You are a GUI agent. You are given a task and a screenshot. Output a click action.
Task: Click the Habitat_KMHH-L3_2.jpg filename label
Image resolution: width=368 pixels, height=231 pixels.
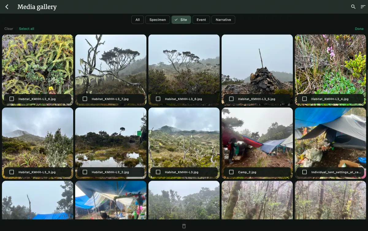tap(110, 172)
